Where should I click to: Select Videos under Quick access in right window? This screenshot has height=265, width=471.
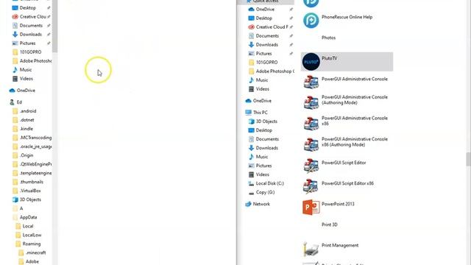click(x=262, y=89)
